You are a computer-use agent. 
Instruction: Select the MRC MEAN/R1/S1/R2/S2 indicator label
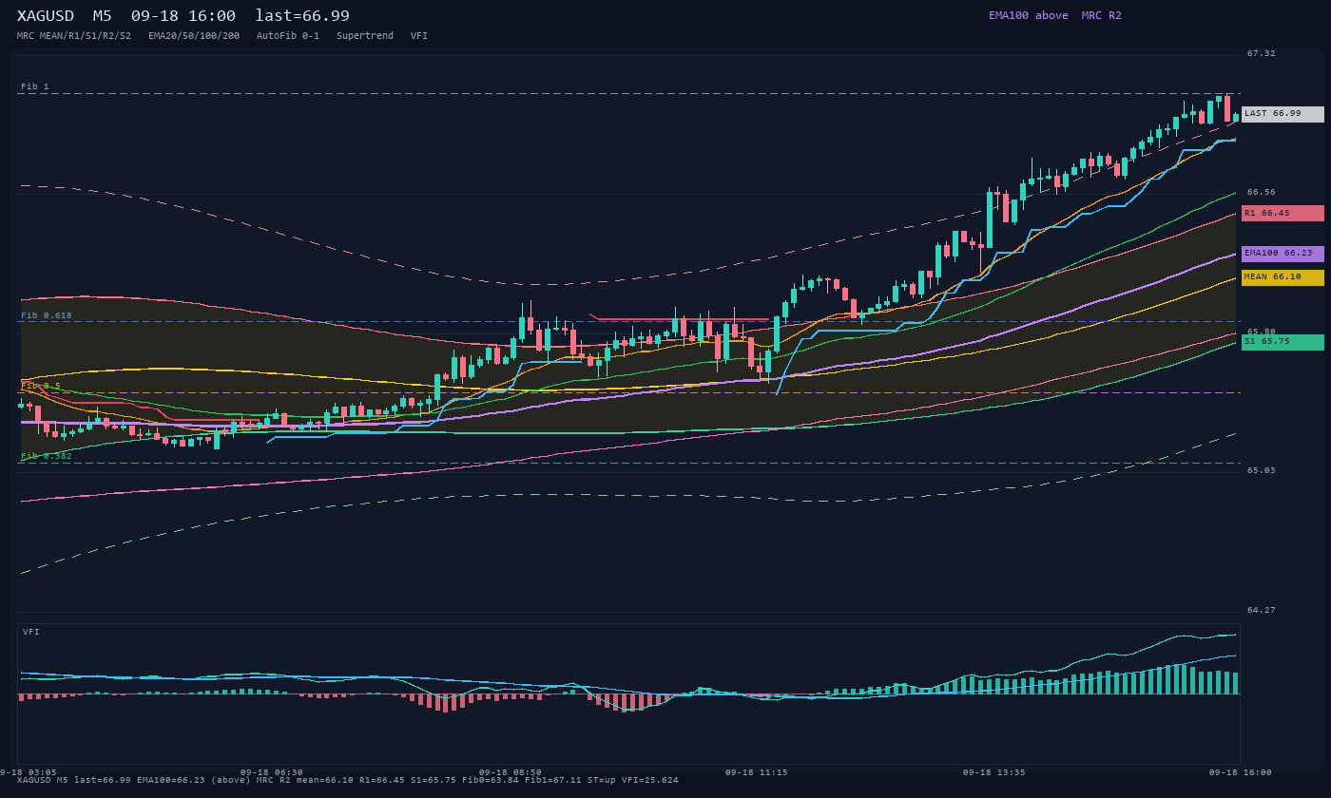(74, 36)
